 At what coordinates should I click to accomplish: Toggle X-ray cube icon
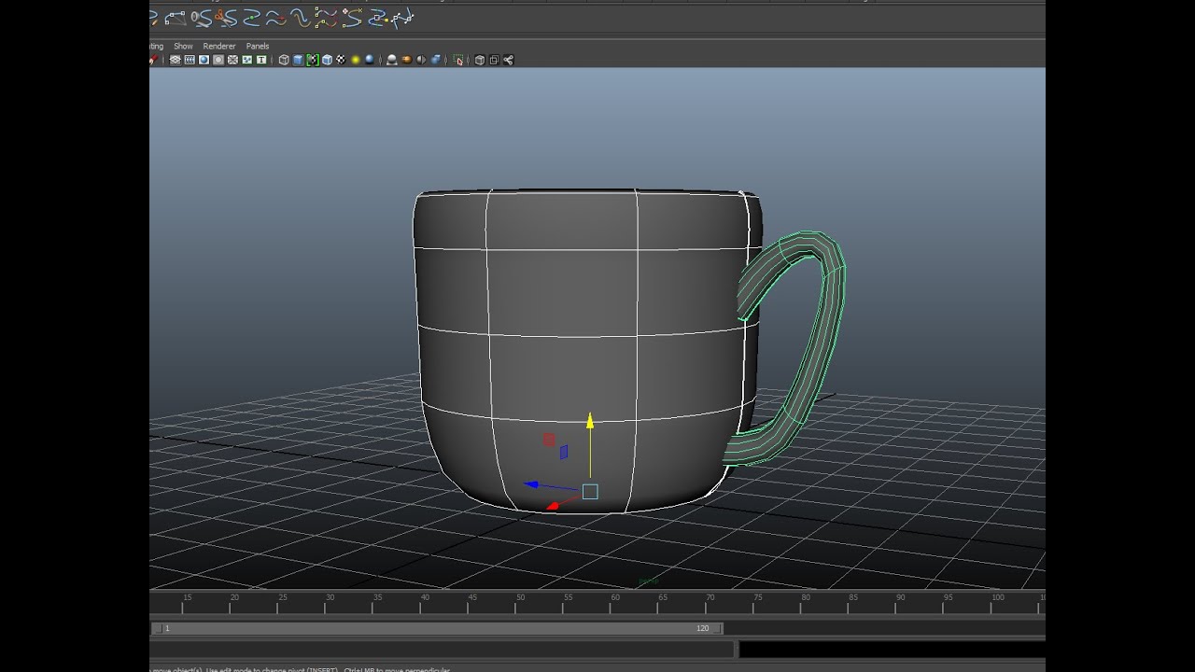click(x=479, y=60)
